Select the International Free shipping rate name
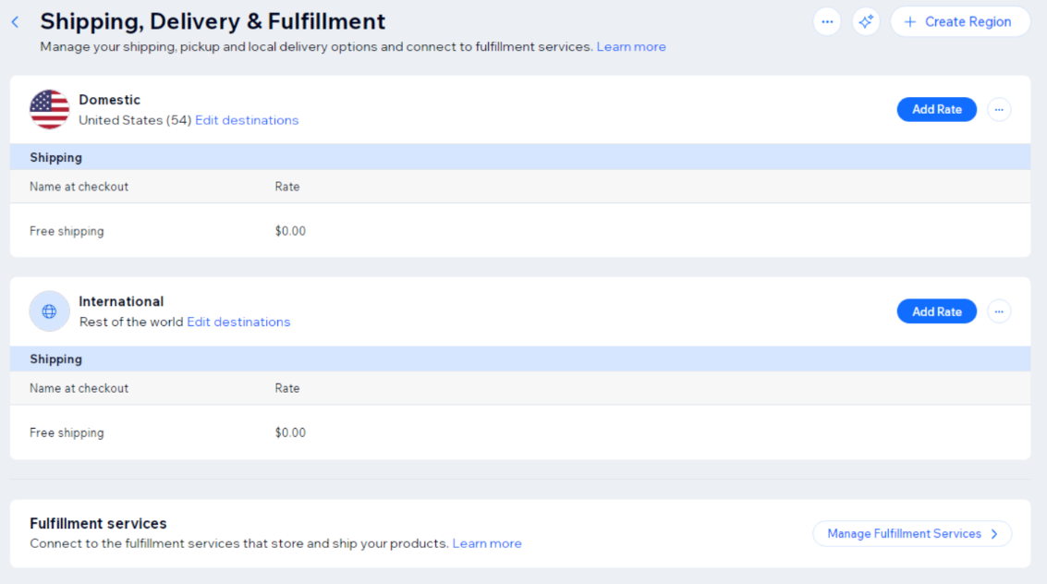1047x584 pixels. coord(67,432)
